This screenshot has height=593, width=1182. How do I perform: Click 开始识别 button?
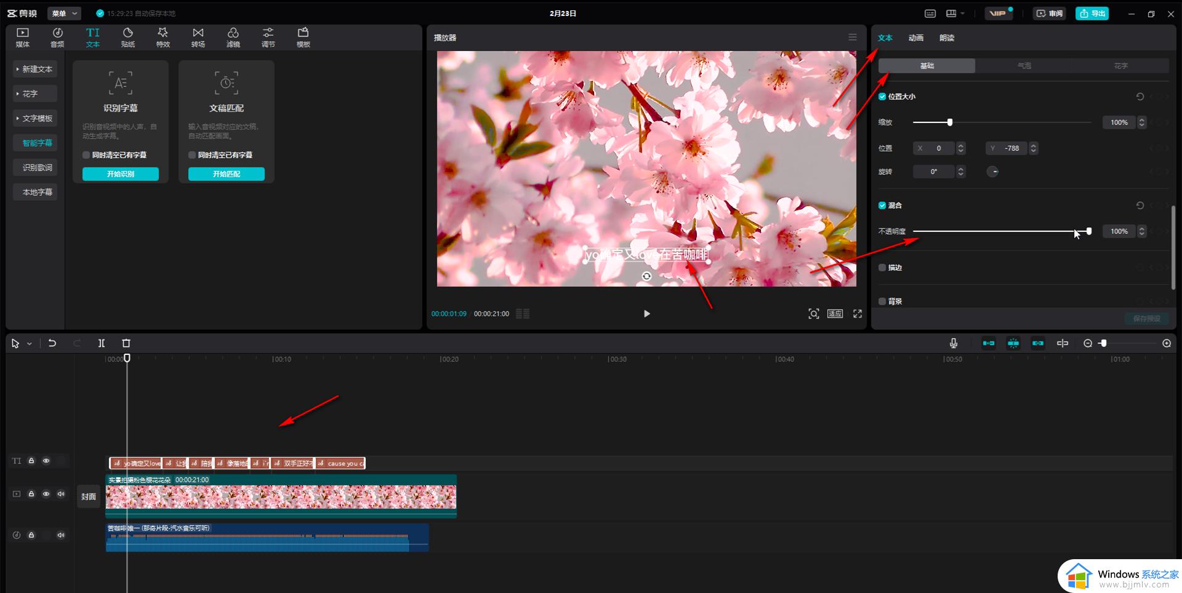click(x=121, y=174)
